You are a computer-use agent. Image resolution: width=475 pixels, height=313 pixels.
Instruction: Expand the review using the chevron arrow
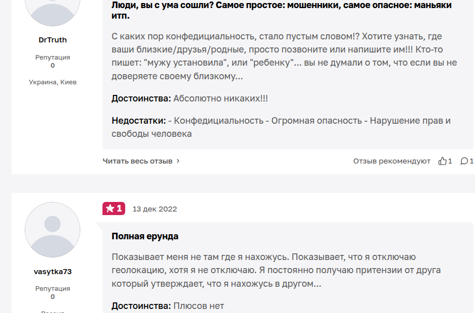(x=178, y=161)
